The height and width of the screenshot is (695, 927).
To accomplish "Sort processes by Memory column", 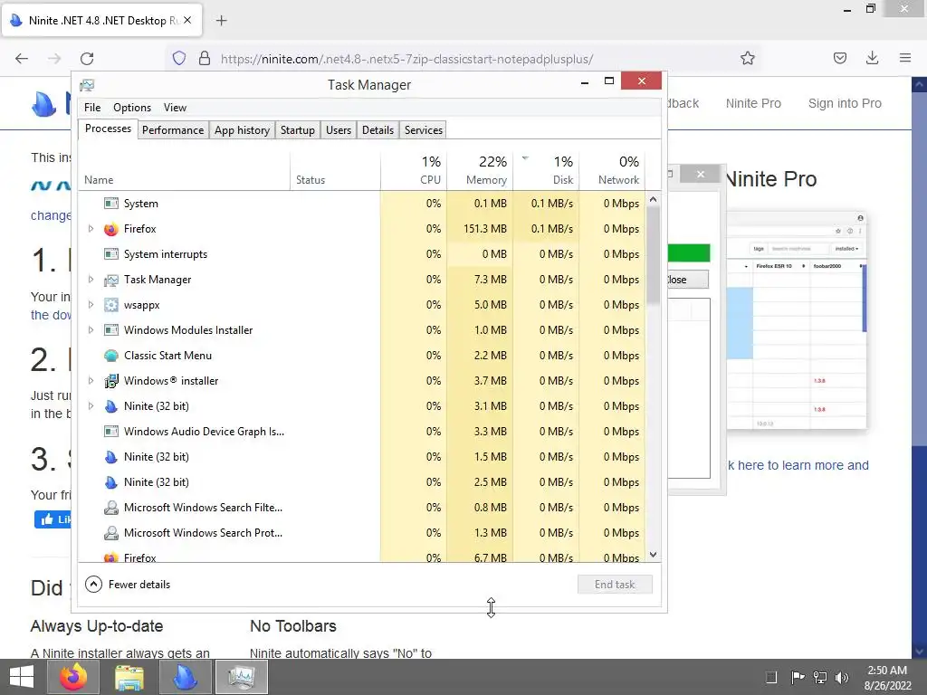I will pos(480,170).
